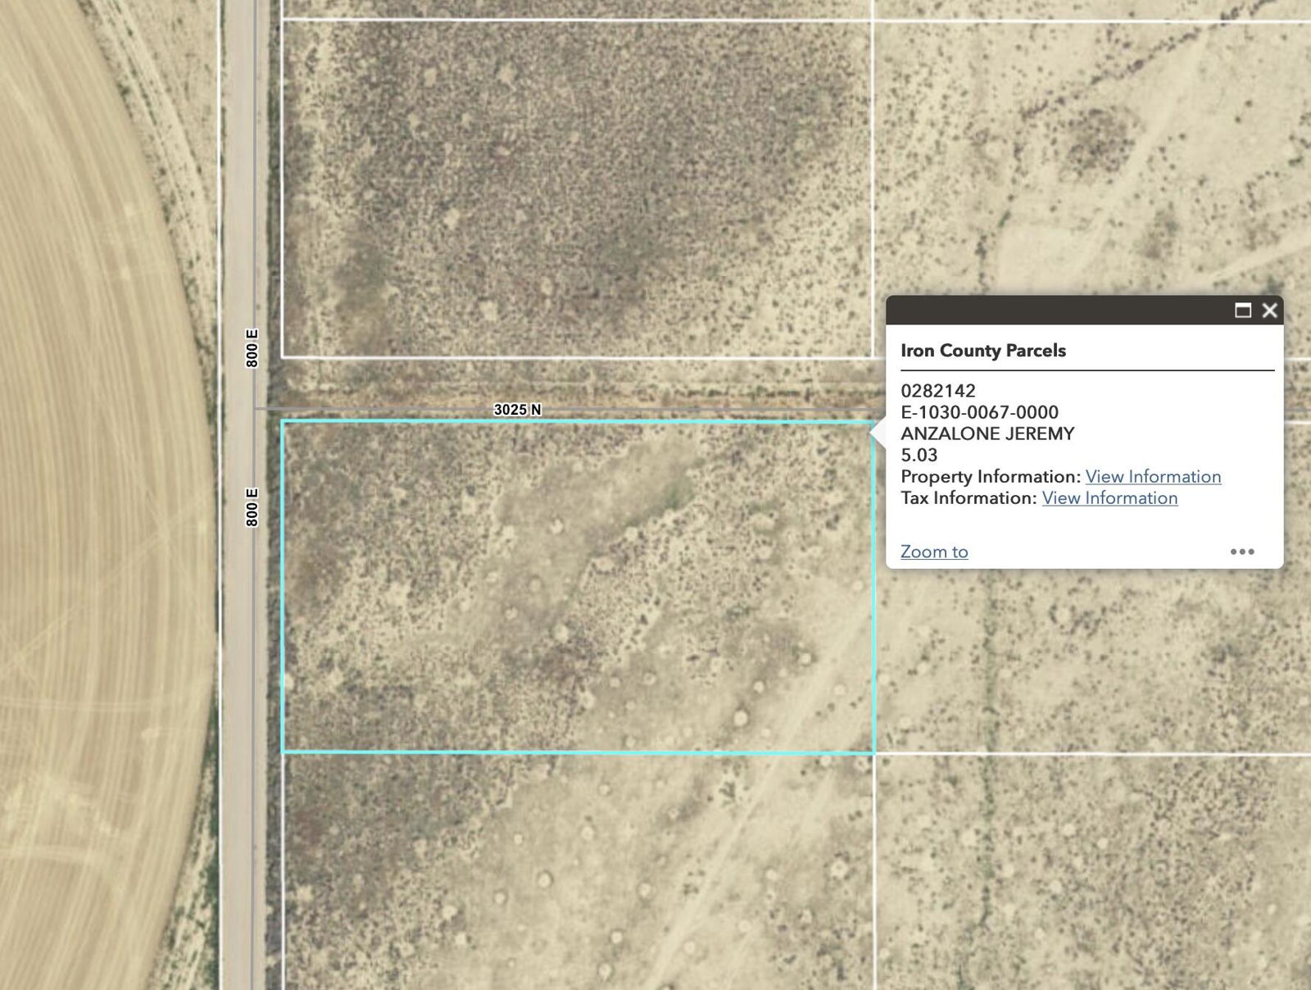Click the owner name ANZALONE JEREMY
The width and height of the screenshot is (1311, 990).
click(x=987, y=434)
